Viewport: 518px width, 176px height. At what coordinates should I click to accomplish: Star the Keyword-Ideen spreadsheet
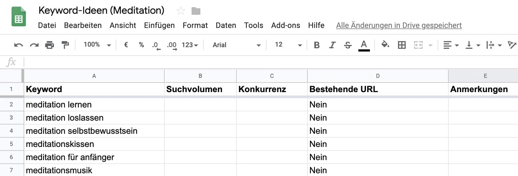tap(180, 10)
